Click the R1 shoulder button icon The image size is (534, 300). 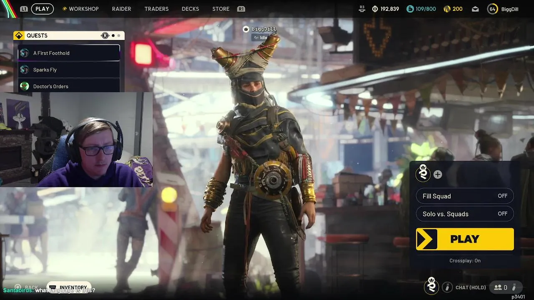241,9
